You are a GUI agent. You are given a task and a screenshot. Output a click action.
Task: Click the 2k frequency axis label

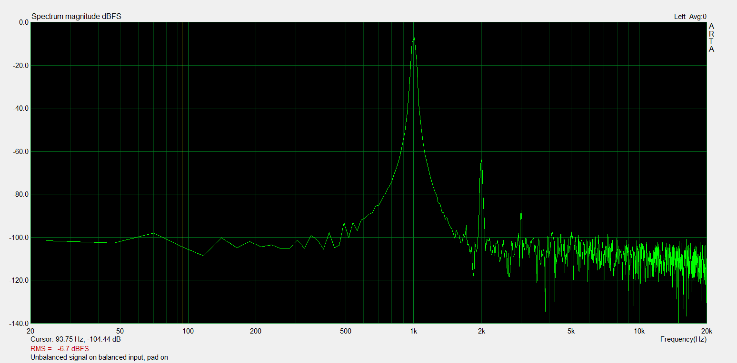pos(481,331)
